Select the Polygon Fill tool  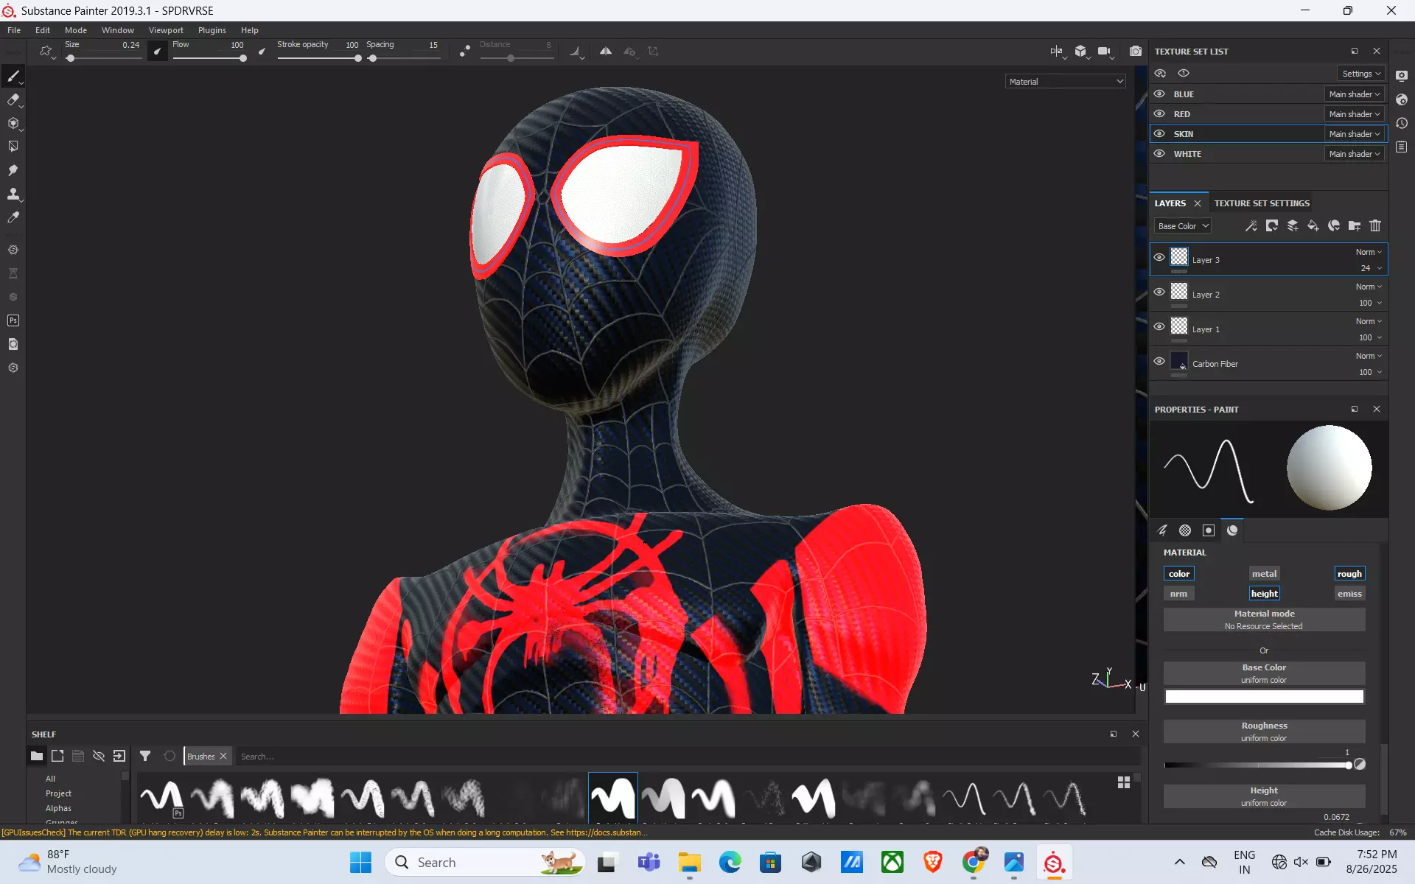point(13,147)
